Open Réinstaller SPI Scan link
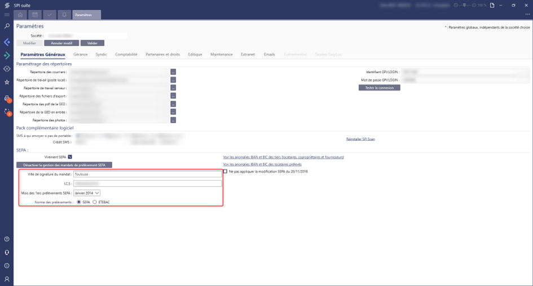This screenshot has height=286, width=533. 360,139
